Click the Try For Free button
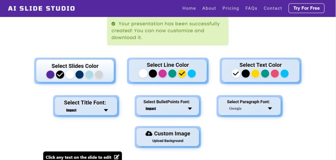Screen dimensions: 336x160 click(306, 8)
